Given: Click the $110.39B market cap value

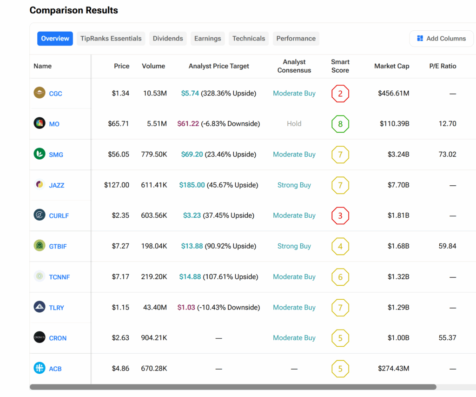Looking at the screenshot, I should click(x=395, y=124).
